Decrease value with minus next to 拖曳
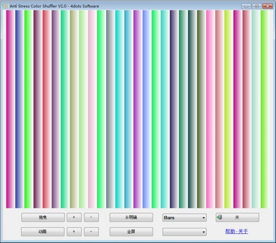 91,217
